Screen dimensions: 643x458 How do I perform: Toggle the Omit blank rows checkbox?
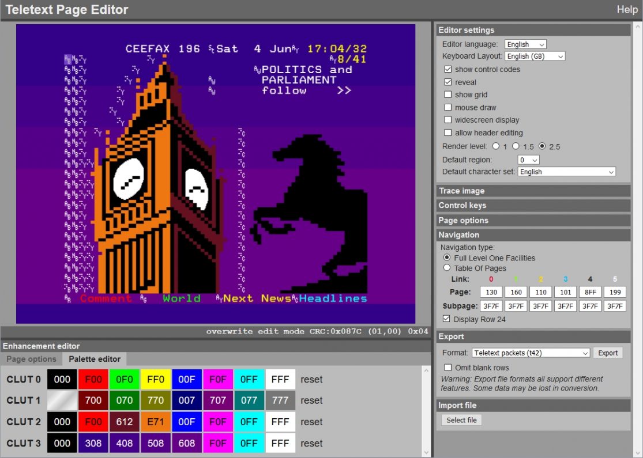[x=448, y=368]
